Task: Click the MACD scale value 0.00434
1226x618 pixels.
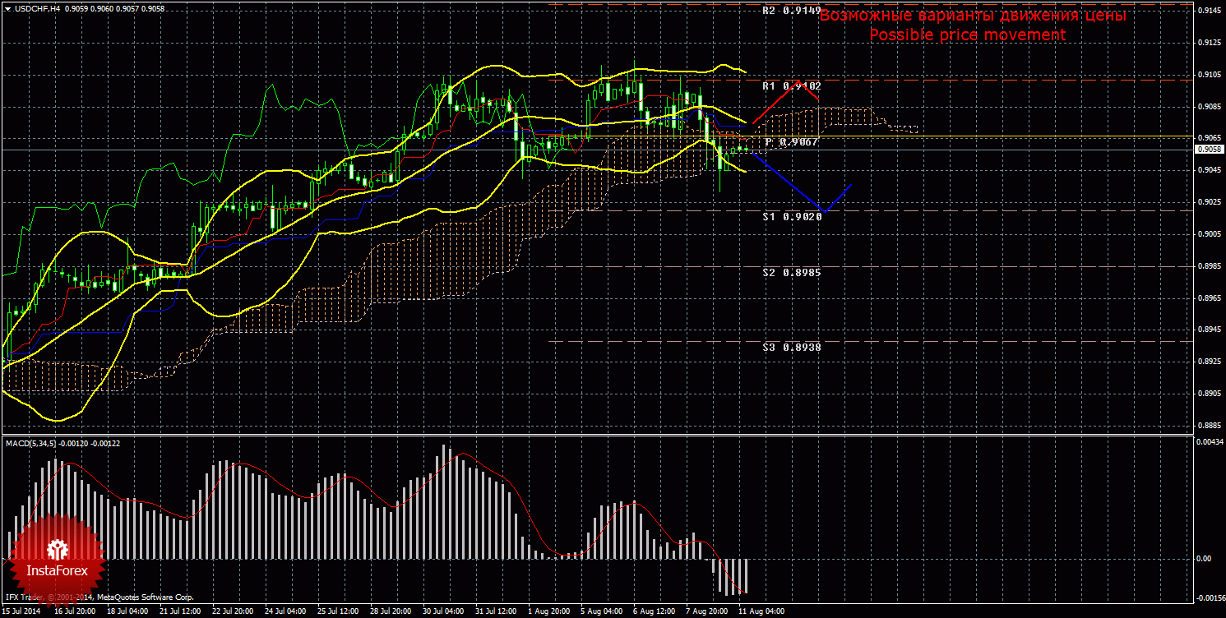Action: pyautogui.click(x=1210, y=444)
